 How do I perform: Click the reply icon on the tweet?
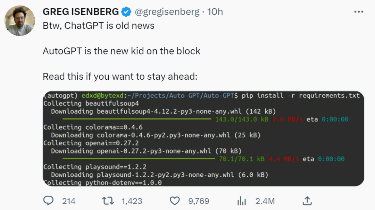pos(49,201)
